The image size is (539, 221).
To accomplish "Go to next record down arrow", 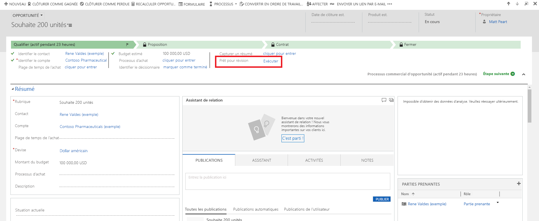I will pyautogui.click(x=517, y=4).
